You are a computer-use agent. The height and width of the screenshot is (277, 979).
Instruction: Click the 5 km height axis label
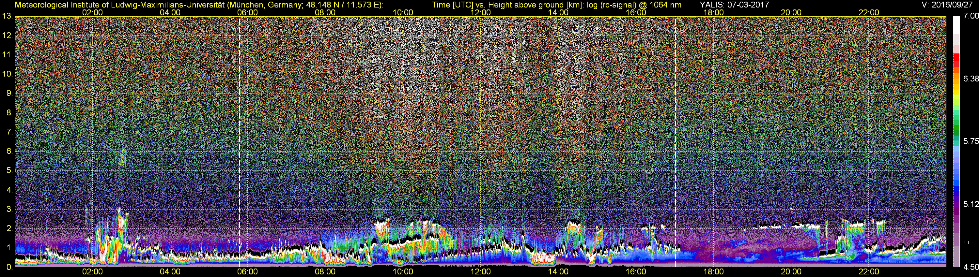click(8, 171)
